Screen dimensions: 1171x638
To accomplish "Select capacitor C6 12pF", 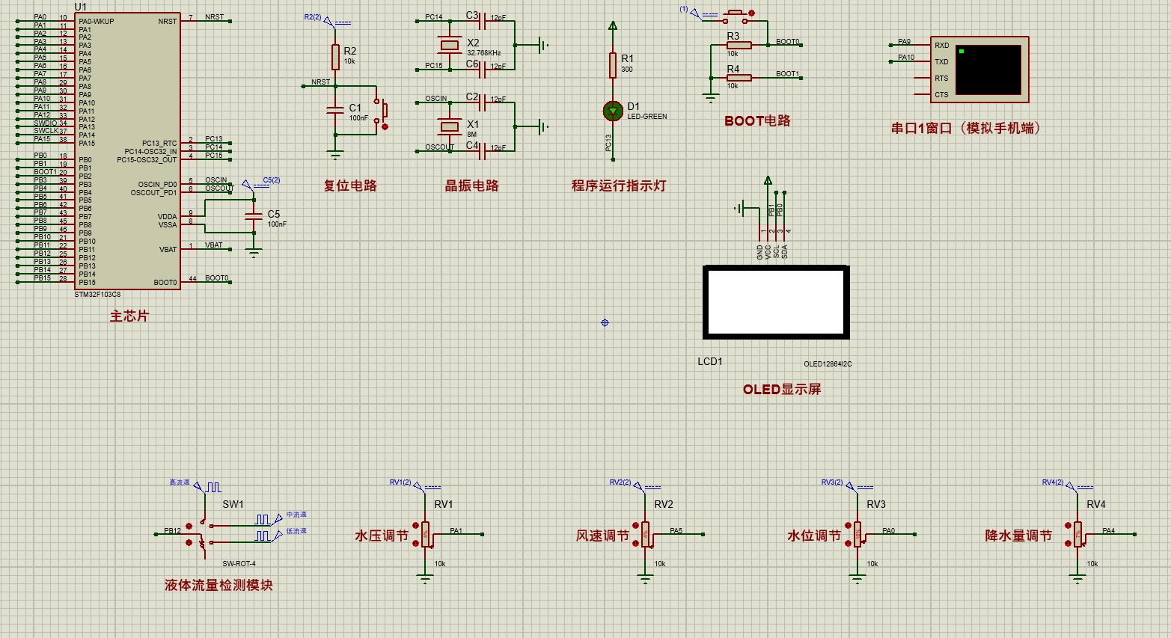I will coord(483,70).
